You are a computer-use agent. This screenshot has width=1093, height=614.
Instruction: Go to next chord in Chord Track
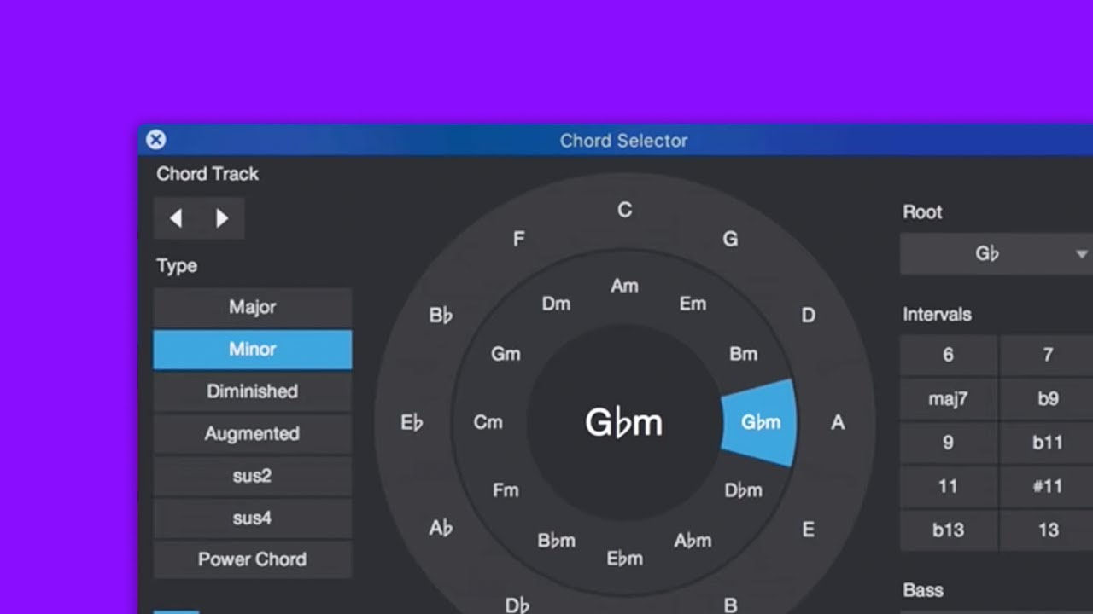tap(222, 218)
